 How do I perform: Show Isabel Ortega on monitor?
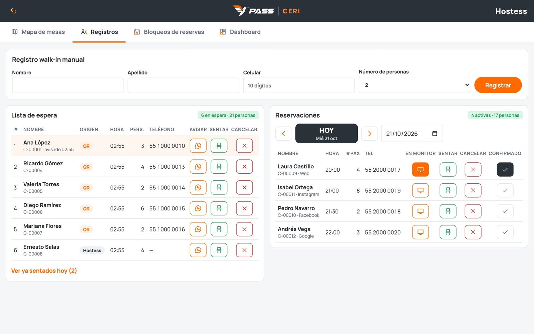pyautogui.click(x=421, y=190)
